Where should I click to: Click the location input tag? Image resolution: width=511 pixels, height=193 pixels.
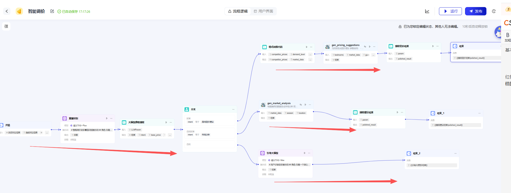pyautogui.click(x=301, y=113)
